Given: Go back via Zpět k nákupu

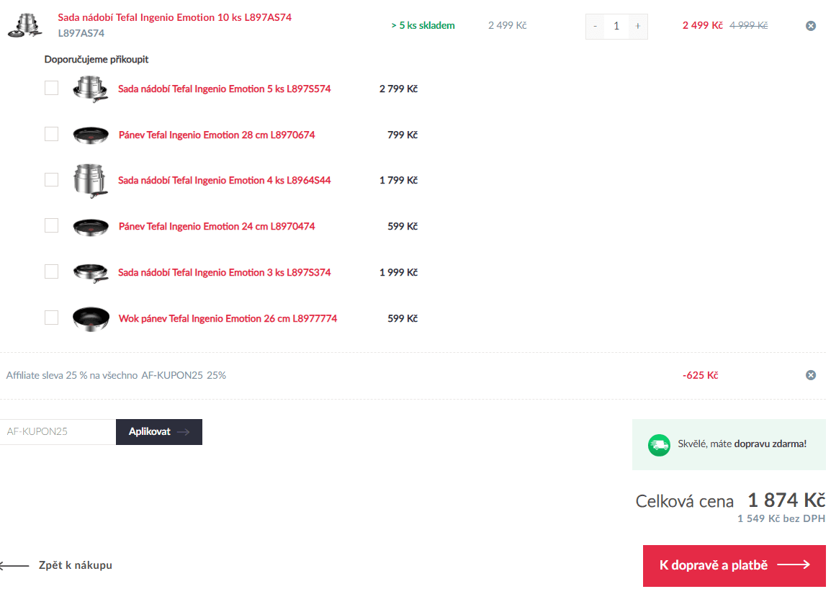Looking at the screenshot, I should (x=55, y=566).
